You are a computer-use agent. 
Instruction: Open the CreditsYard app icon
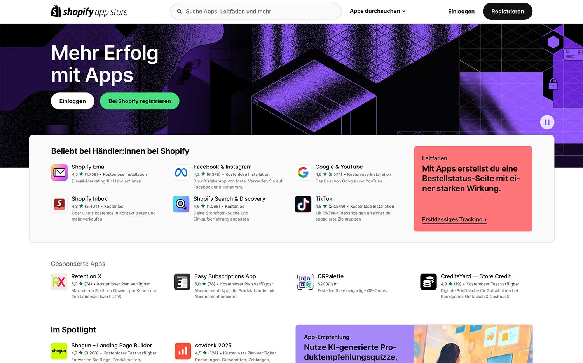click(428, 282)
